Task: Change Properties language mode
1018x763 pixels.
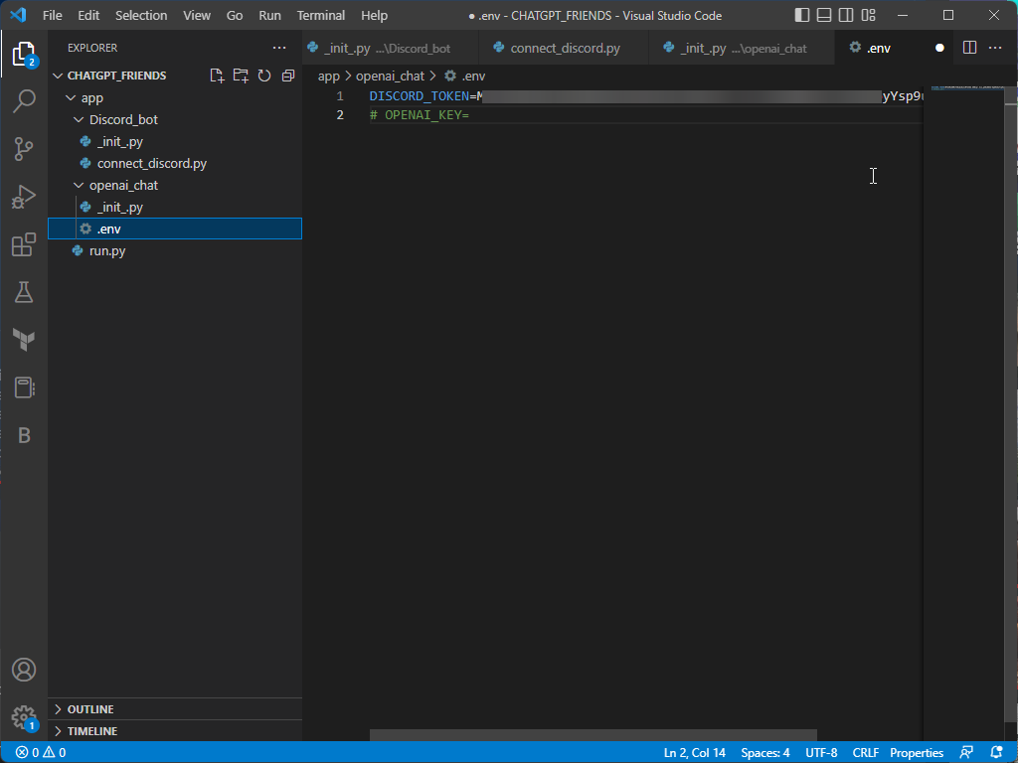Action: coord(916,753)
